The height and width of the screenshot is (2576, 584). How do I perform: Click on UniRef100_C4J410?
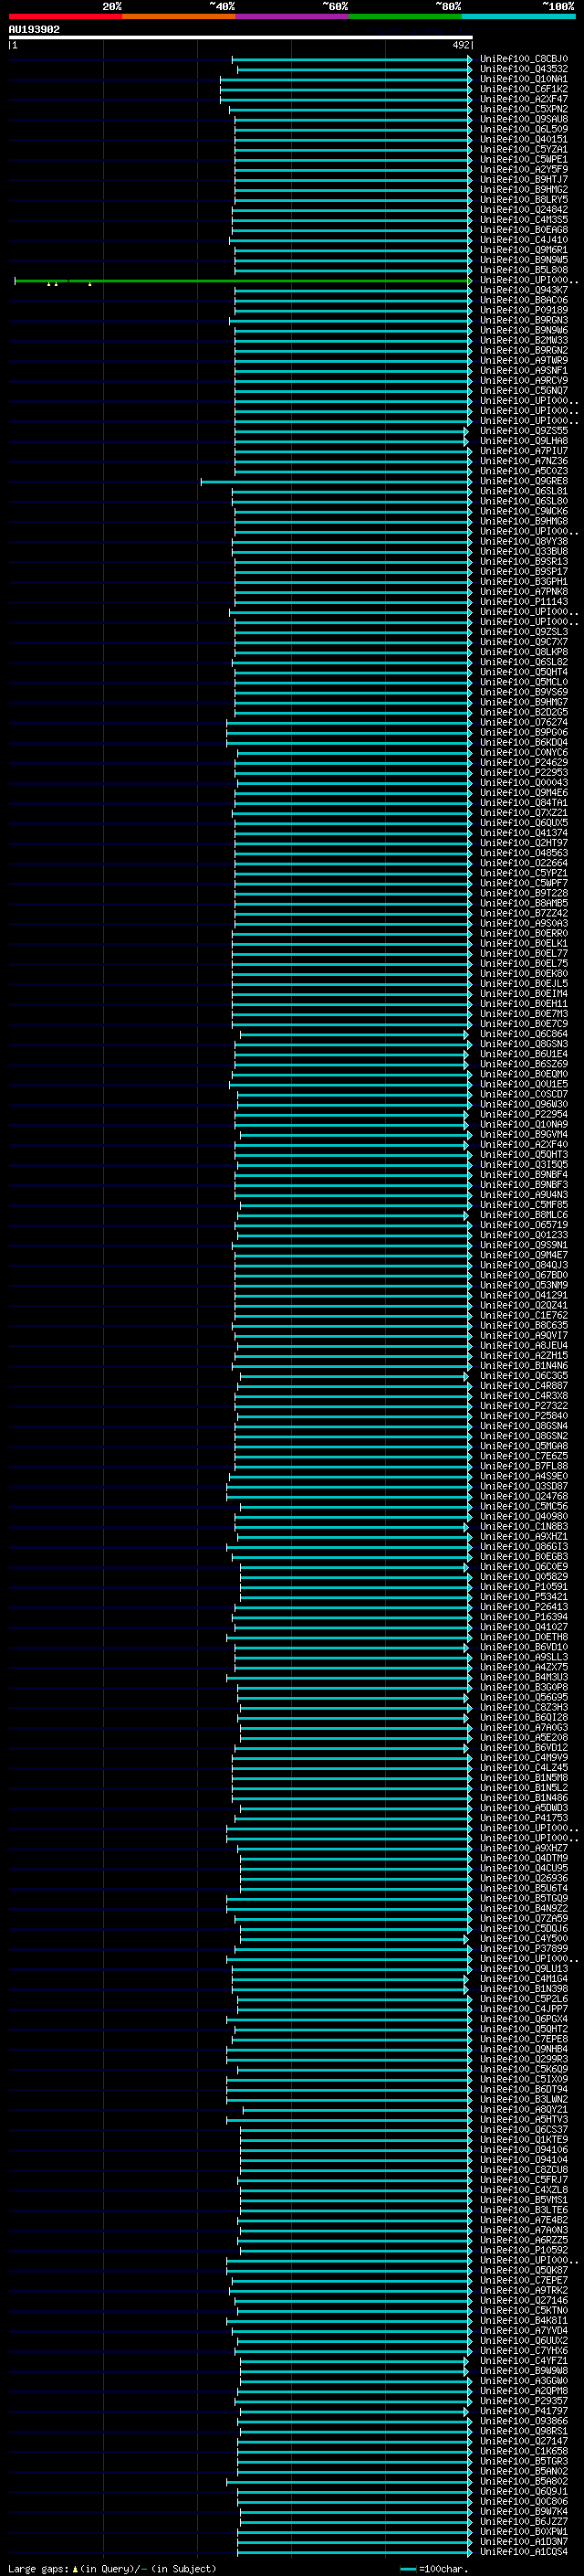523,240
